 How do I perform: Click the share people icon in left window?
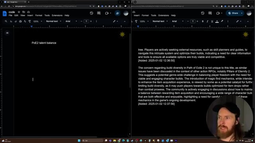[x=118, y=13]
